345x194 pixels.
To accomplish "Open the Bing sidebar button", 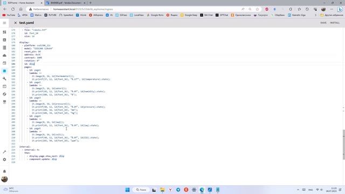I will (x=340, y=9).
